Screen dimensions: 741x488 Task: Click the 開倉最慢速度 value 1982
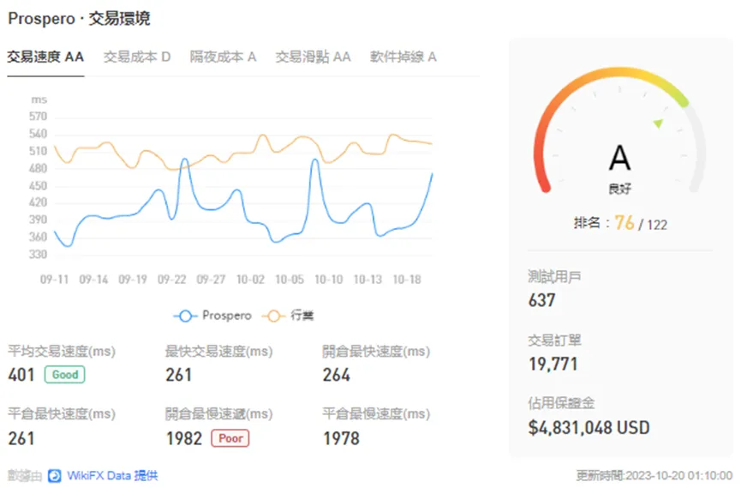click(184, 438)
